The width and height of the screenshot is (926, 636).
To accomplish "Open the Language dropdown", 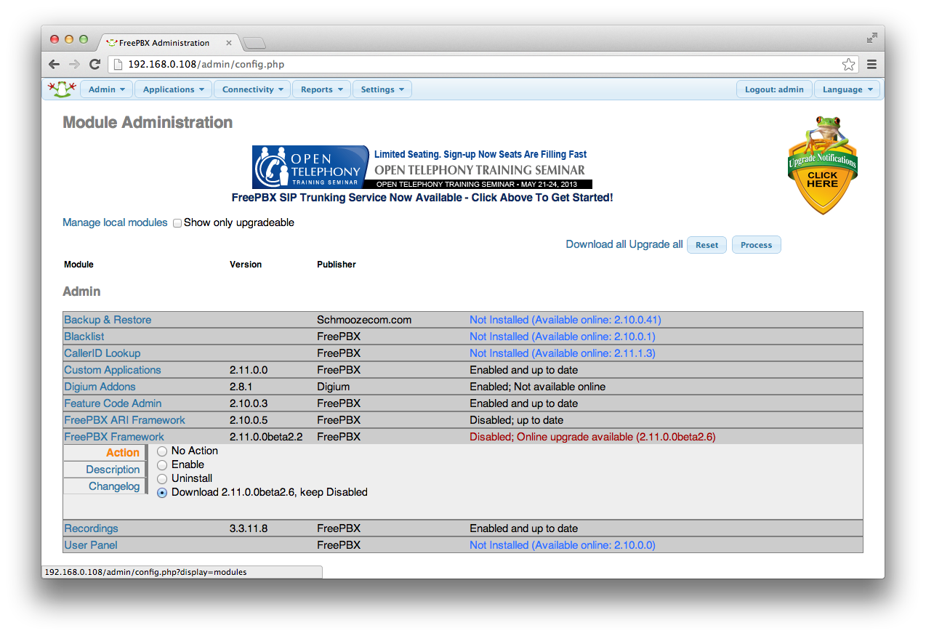I will point(847,89).
